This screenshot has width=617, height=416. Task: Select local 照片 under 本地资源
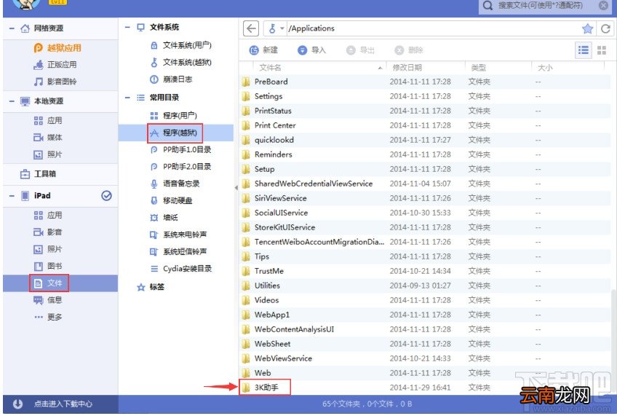[x=48, y=154]
